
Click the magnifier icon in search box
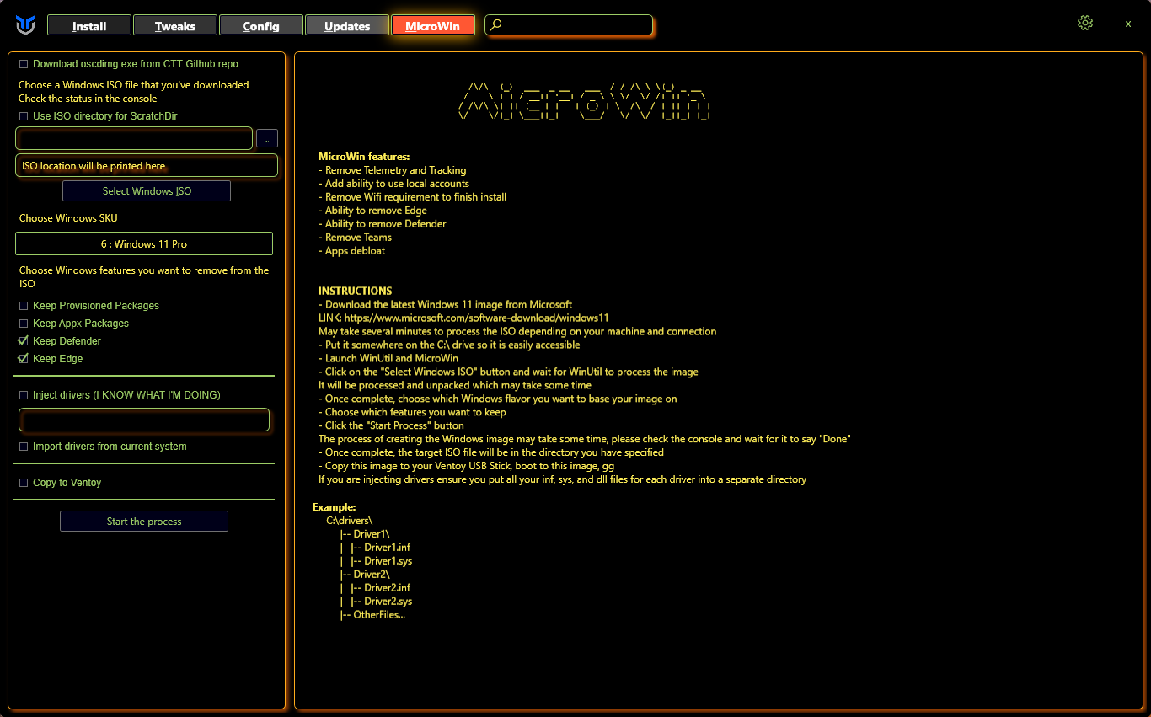tap(496, 25)
